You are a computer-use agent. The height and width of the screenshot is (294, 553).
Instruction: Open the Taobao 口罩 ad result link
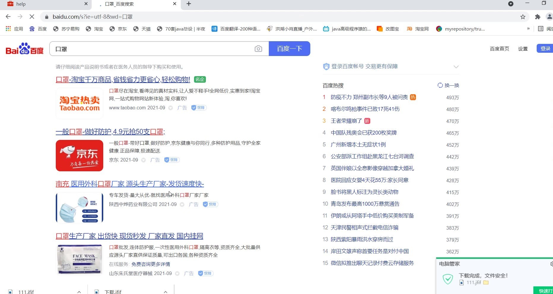(123, 79)
